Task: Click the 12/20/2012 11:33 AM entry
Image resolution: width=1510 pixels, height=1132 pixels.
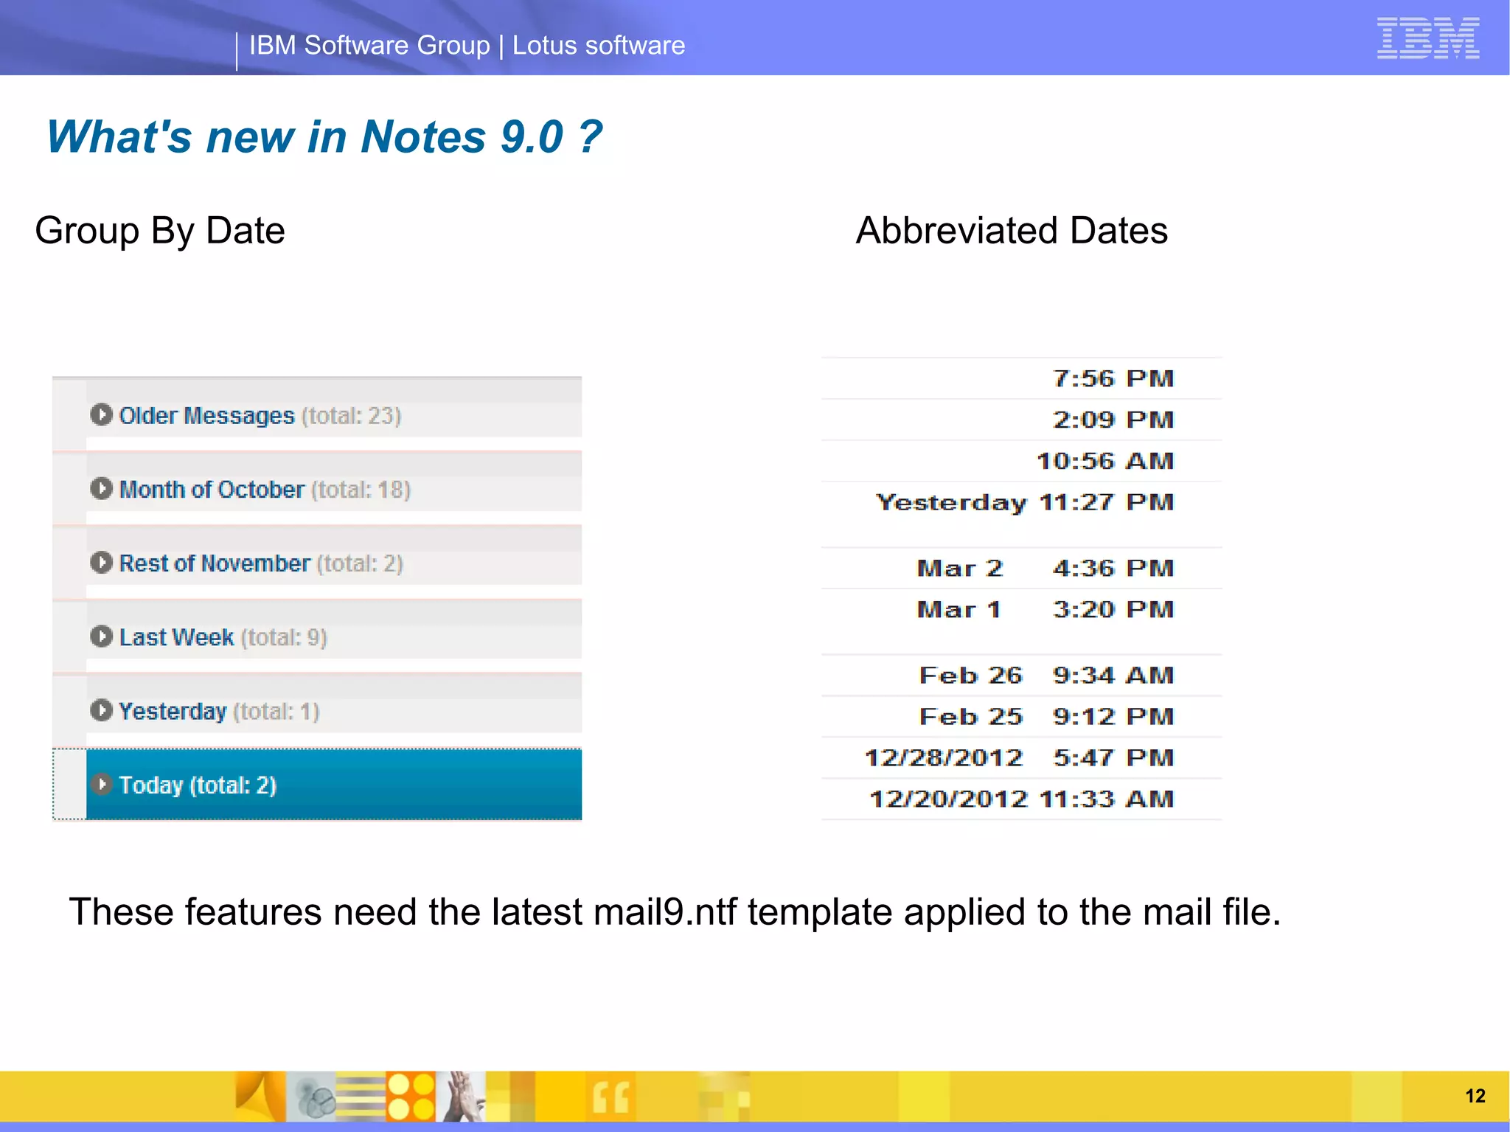Action: (1021, 799)
